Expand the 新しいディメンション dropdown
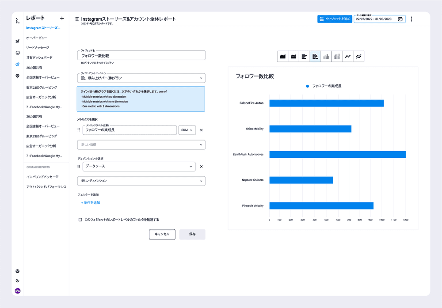 coord(141,181)
